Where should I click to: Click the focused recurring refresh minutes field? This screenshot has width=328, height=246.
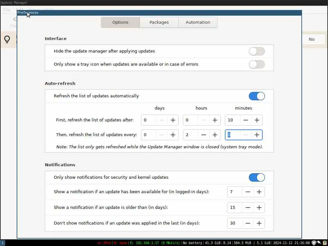click(233, 135)
